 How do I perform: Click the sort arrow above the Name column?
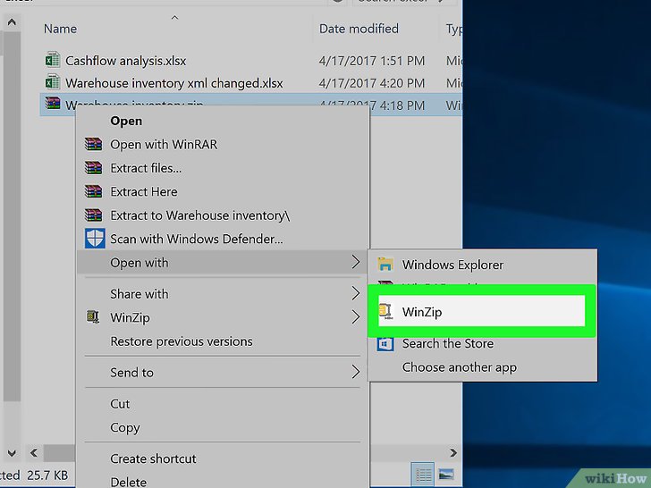(174, 18)
